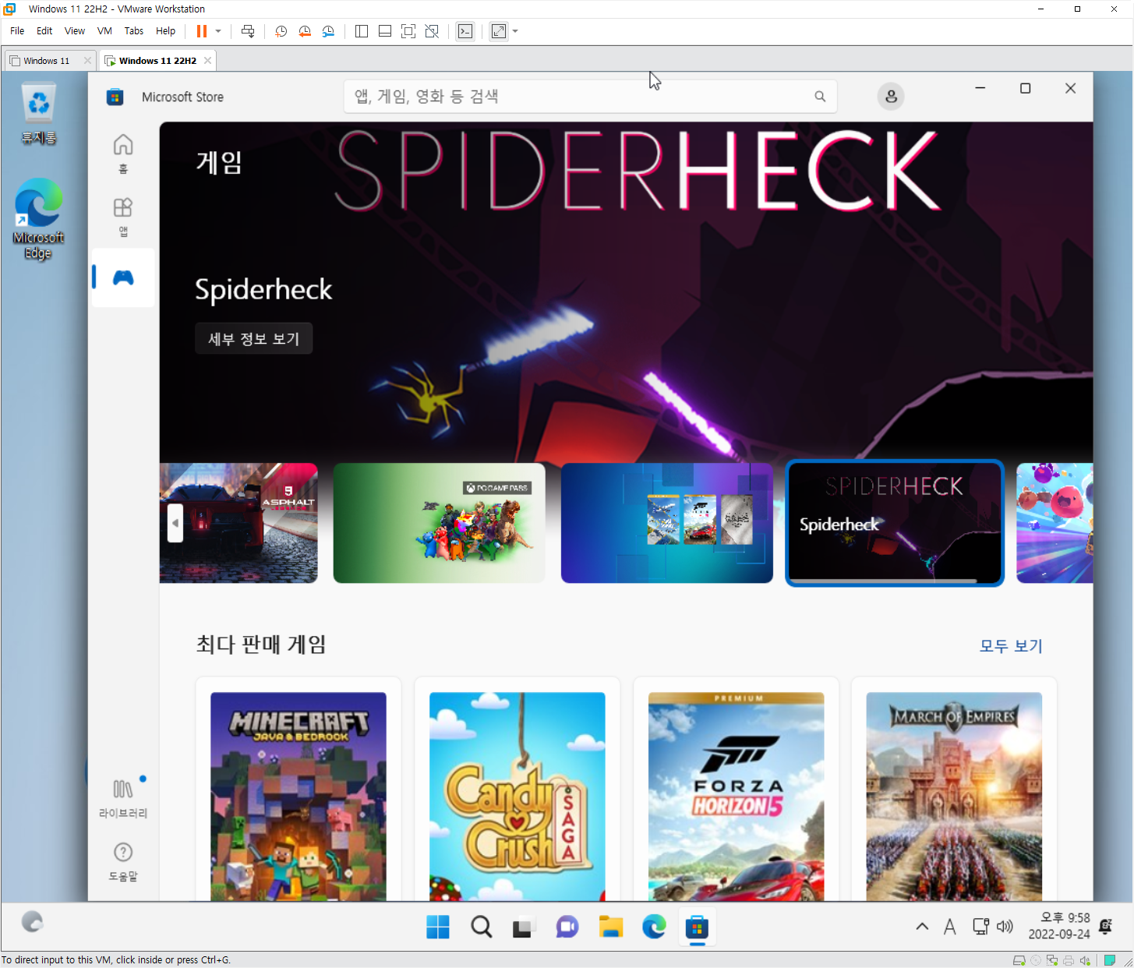Click the Spiderheck '세부 정보 보기' button

pos(253,339)
